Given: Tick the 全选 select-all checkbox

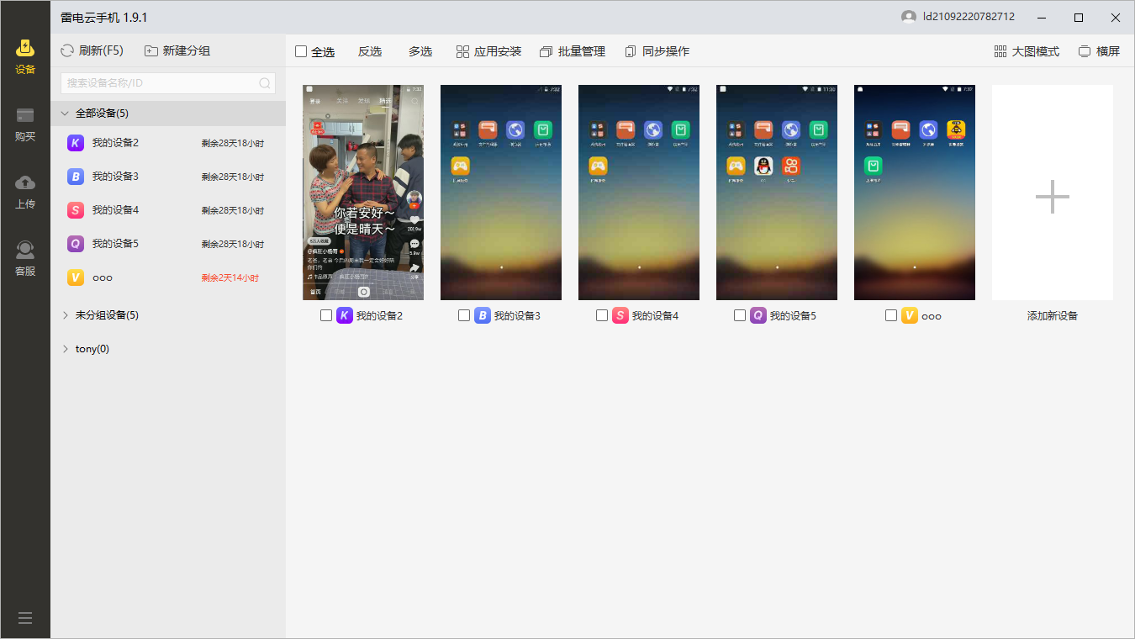Looking at the screenshot, I should point(301,51).
